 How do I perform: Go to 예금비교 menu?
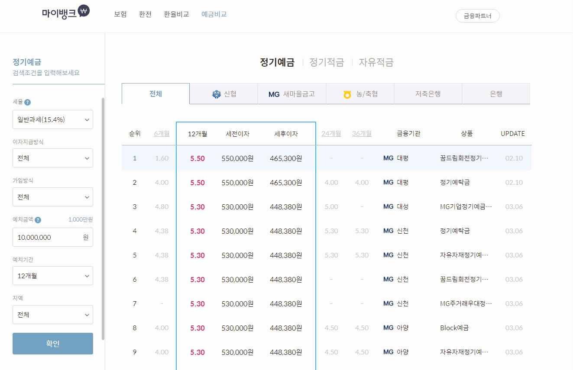pyautogui.click(x=214, y=14)
